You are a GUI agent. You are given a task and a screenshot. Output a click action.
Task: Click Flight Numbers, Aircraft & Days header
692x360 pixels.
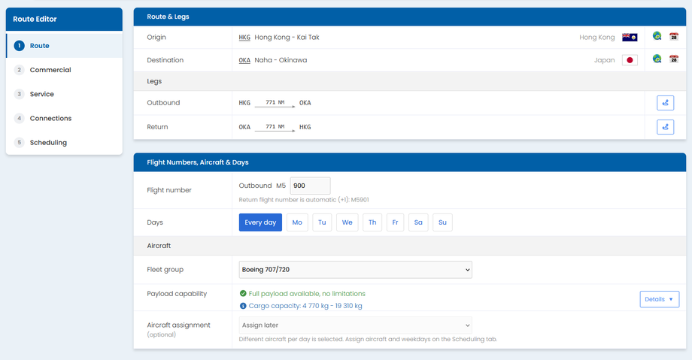tap(409, 162)
